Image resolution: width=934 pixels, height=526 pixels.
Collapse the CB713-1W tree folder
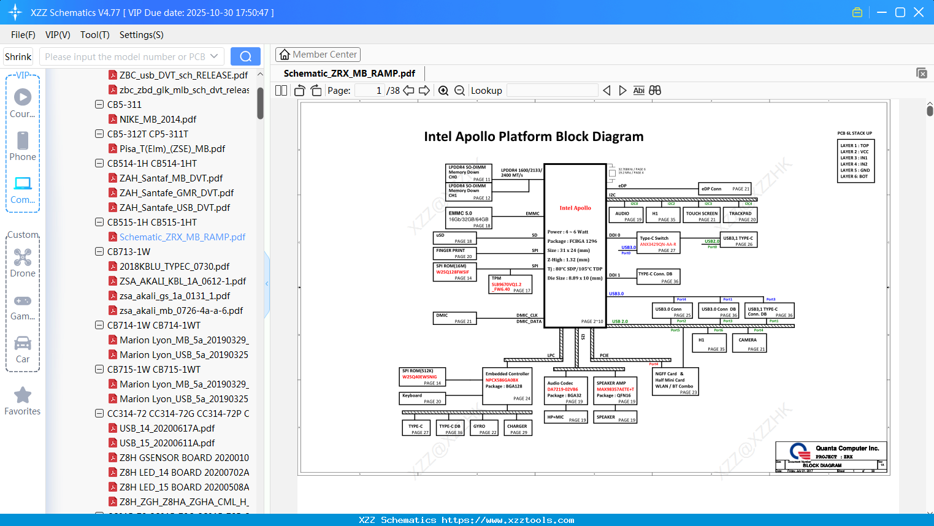pos(99,252)
